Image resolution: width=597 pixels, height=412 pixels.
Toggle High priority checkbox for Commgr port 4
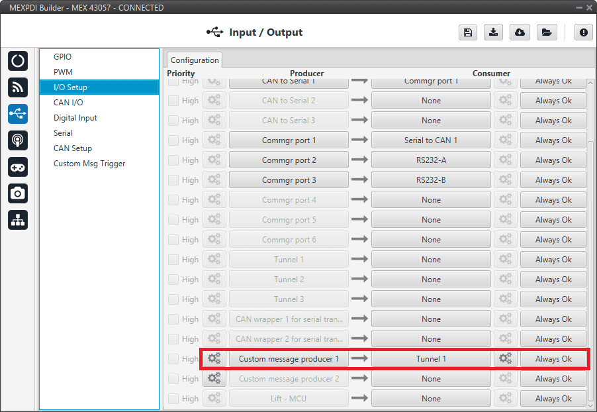[x=173, y=200]
